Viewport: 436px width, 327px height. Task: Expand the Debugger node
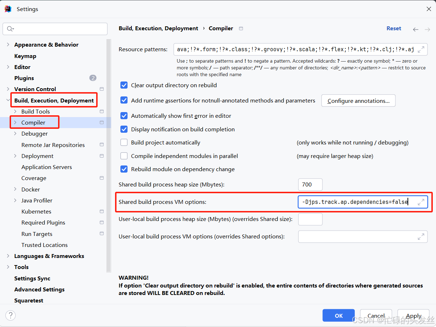[15, 133]
